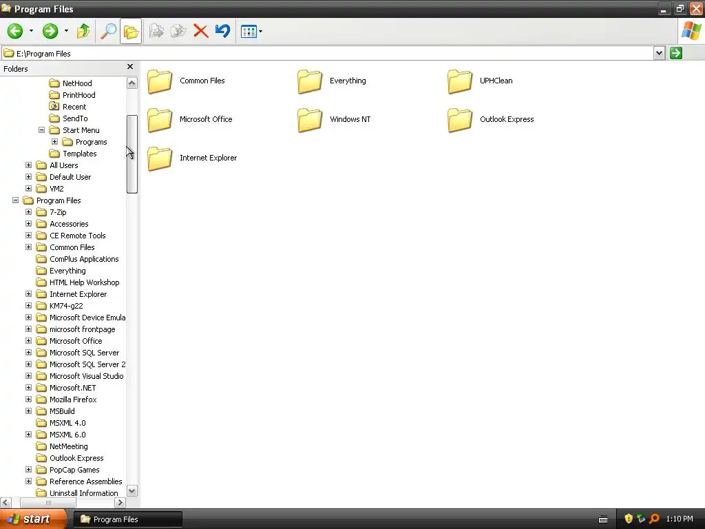Image resolution: width=705 pixels, height=529 pixels.
Task: Collapse the Program Files tree node
Action: point(15,200)
